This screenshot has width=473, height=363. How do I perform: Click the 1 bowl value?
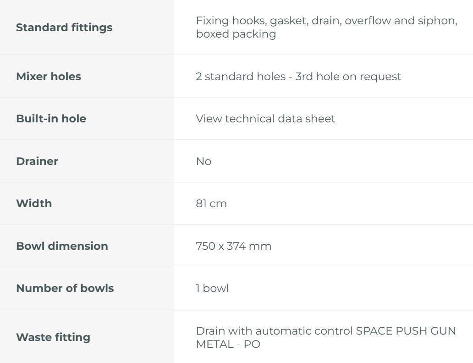click(x=212, y=288)
